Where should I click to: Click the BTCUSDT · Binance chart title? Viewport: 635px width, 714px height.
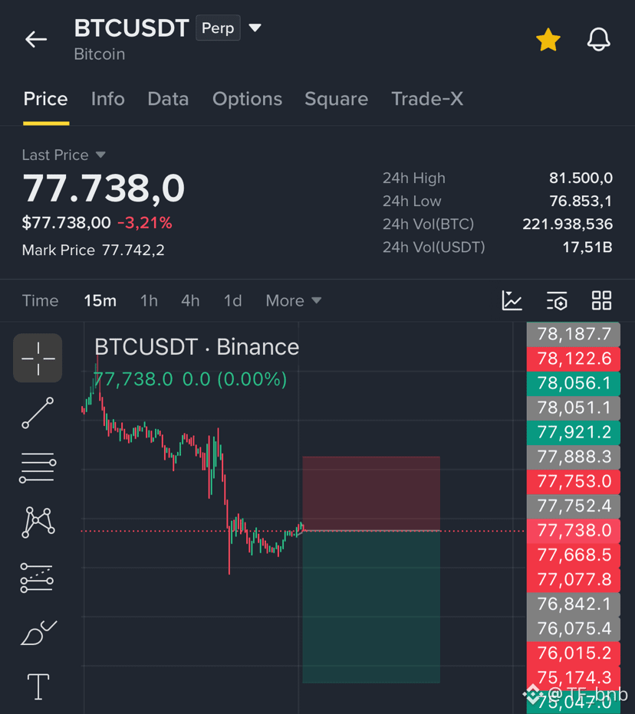pos(197,347)
